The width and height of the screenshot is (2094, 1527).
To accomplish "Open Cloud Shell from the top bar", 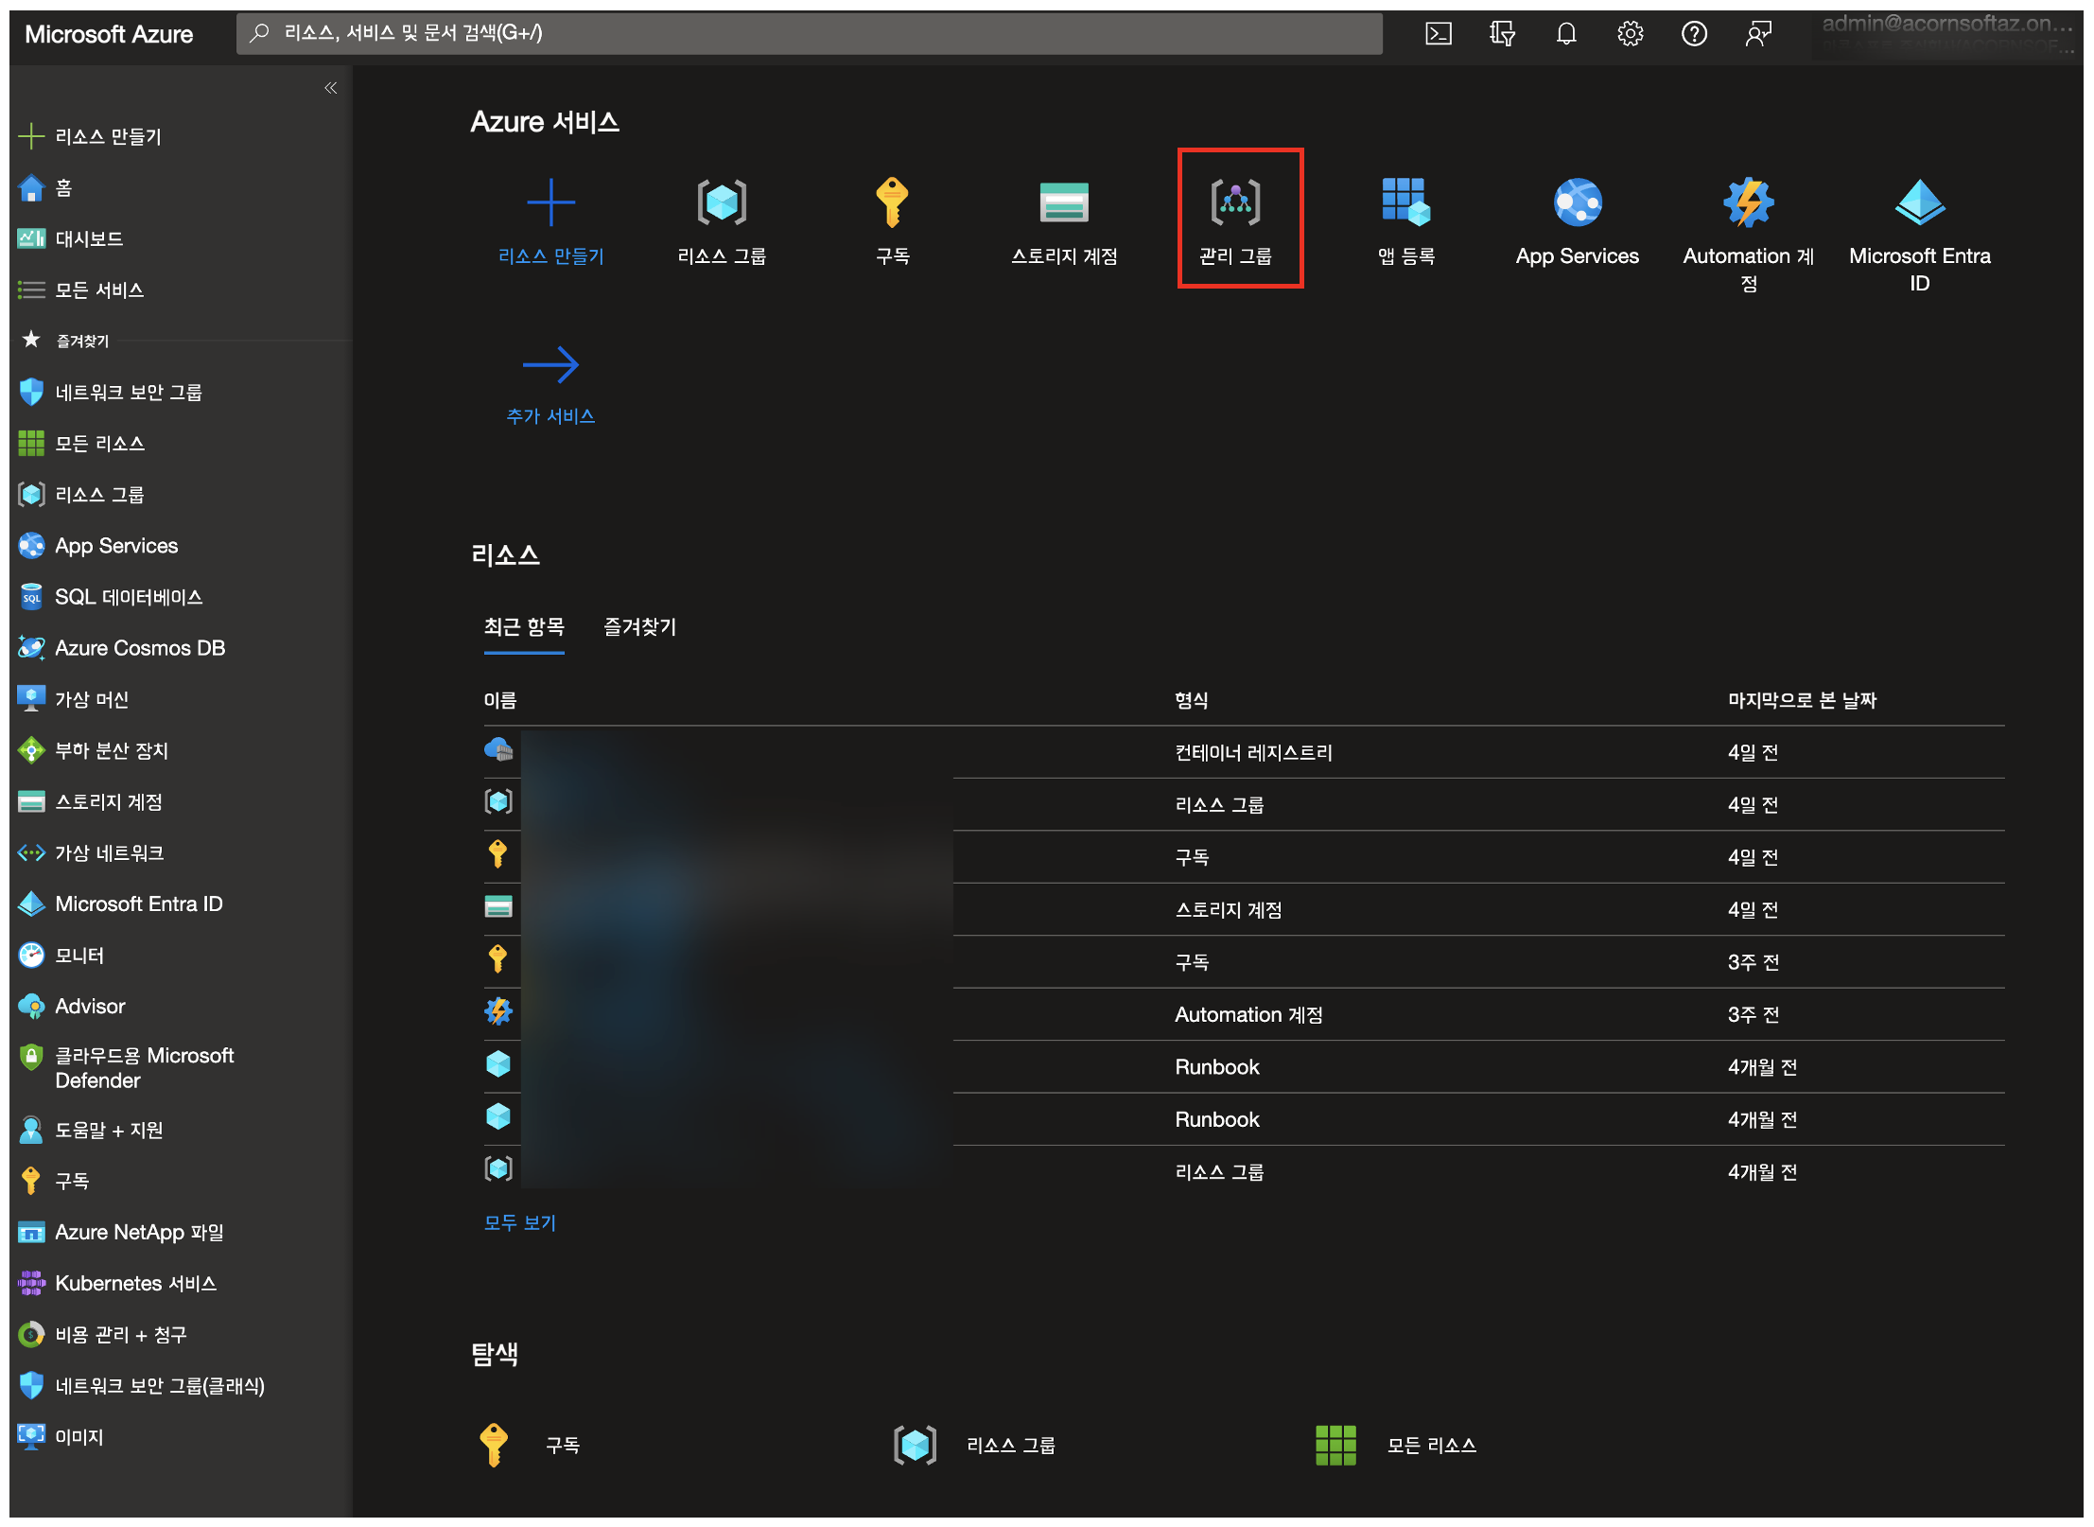I will 1438,34.
